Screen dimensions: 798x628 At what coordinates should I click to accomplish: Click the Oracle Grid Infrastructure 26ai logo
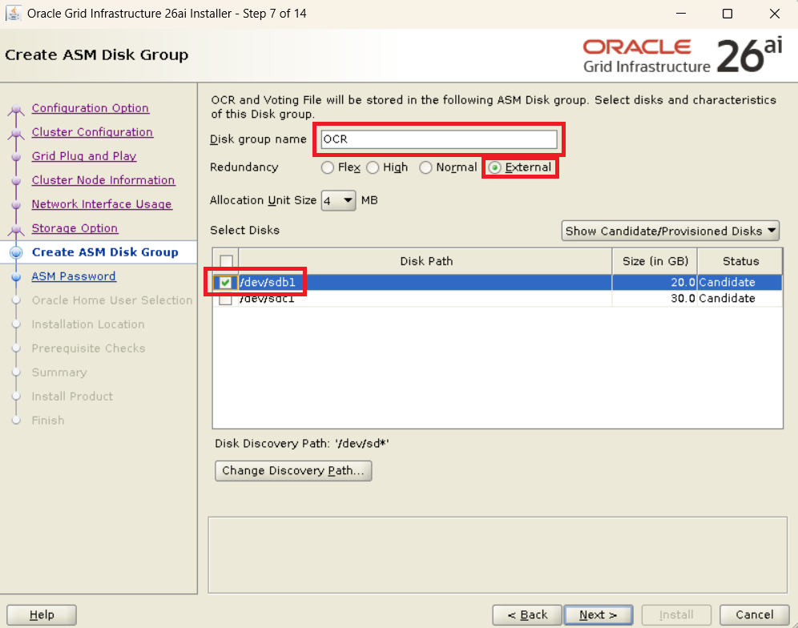click(x=682, y=55)
